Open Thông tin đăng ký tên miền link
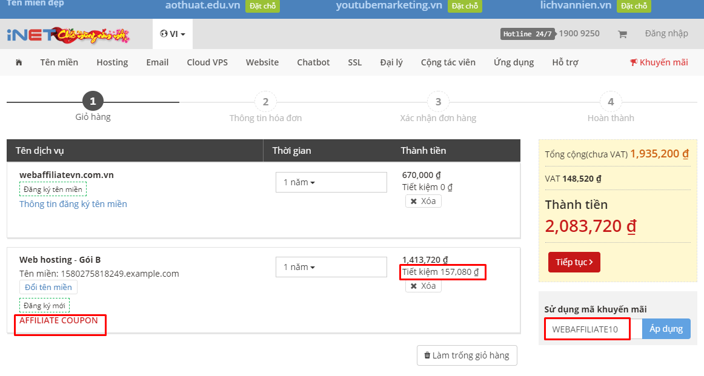This screenshot has width=704, height=376. tap(73, 204)
